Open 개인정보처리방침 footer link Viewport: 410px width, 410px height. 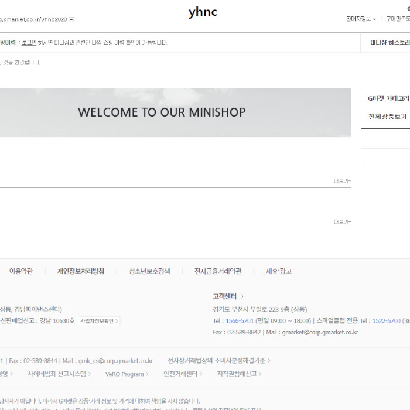[x=81, y=271]
